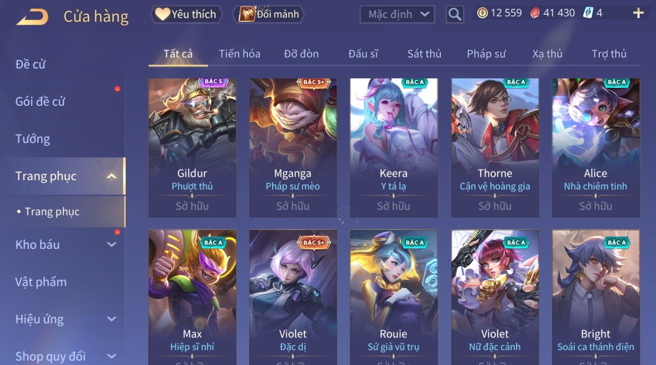Switch to the Sát thủ tab

[x=424, y=54]
